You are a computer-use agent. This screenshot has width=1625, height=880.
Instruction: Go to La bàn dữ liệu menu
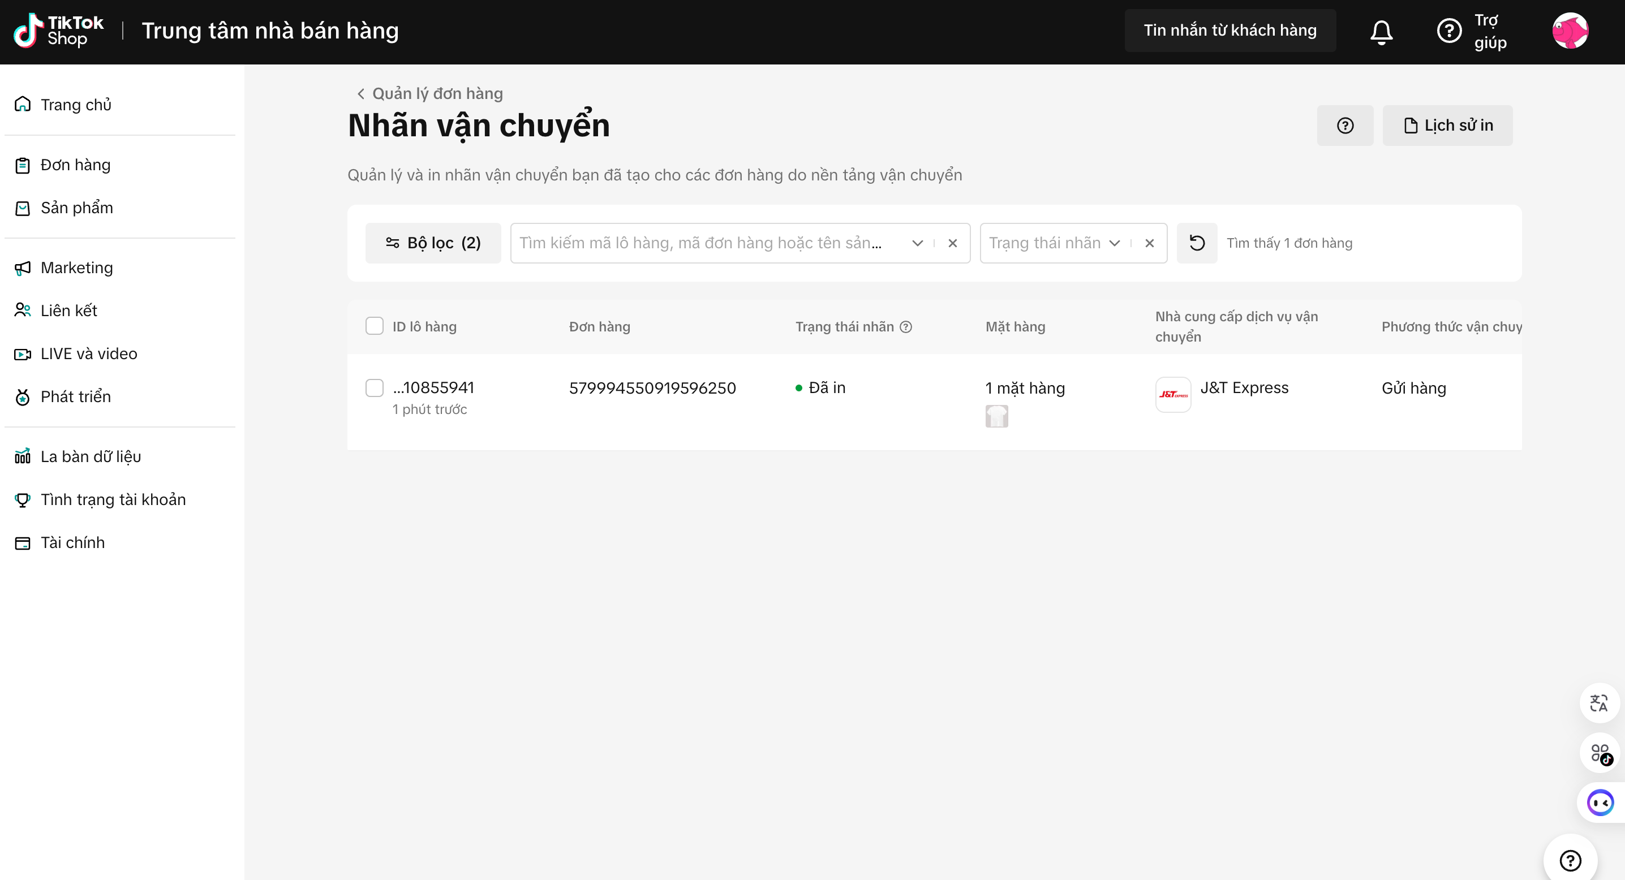point(90,456)
